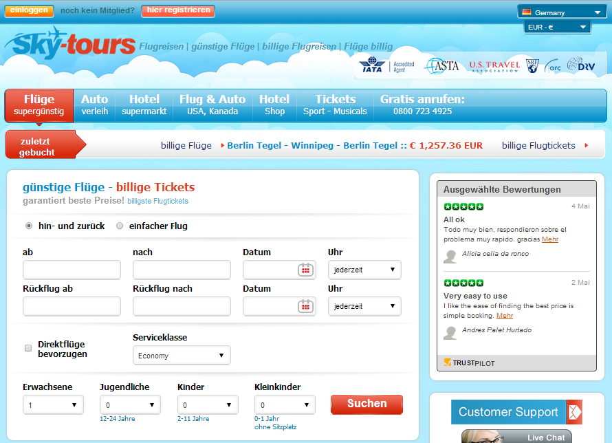Open the Serviceklasse Economy dropdown

pyautogui.click(x=182, y=356)
